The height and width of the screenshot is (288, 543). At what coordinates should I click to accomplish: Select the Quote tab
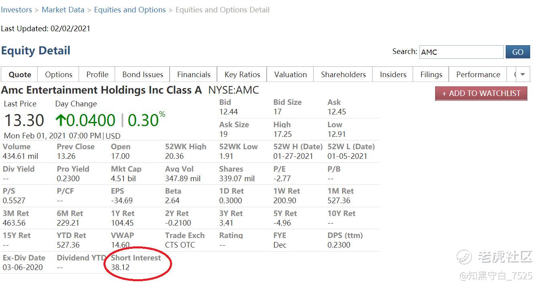click(20, 74)
